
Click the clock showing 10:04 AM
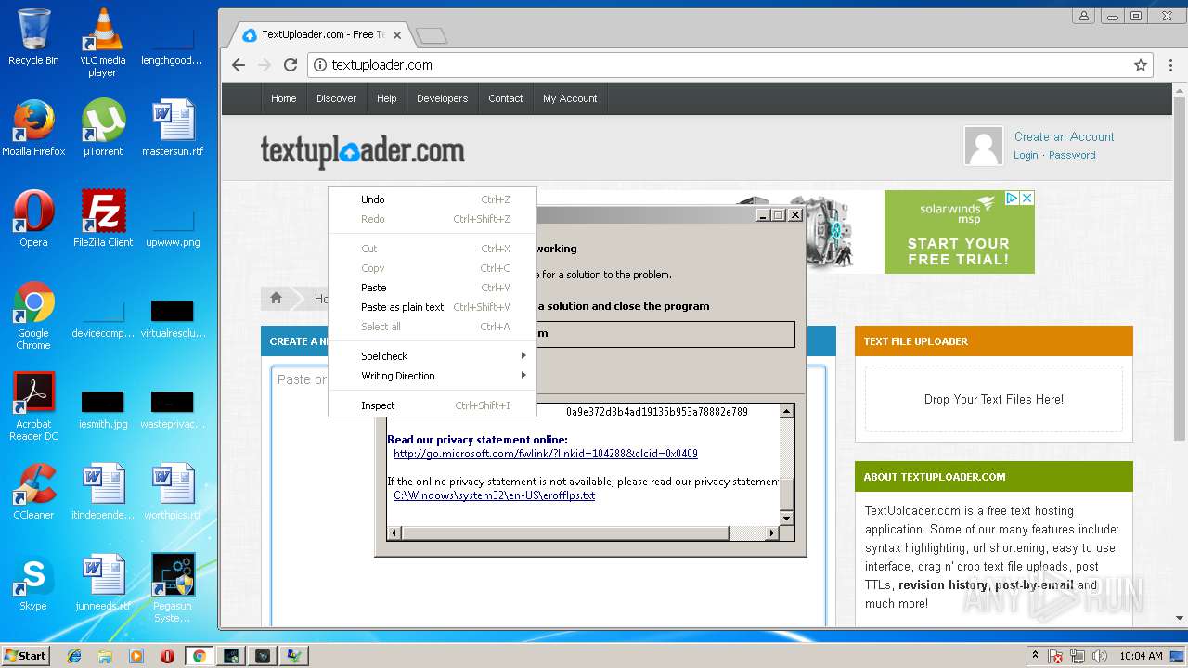1141,656
